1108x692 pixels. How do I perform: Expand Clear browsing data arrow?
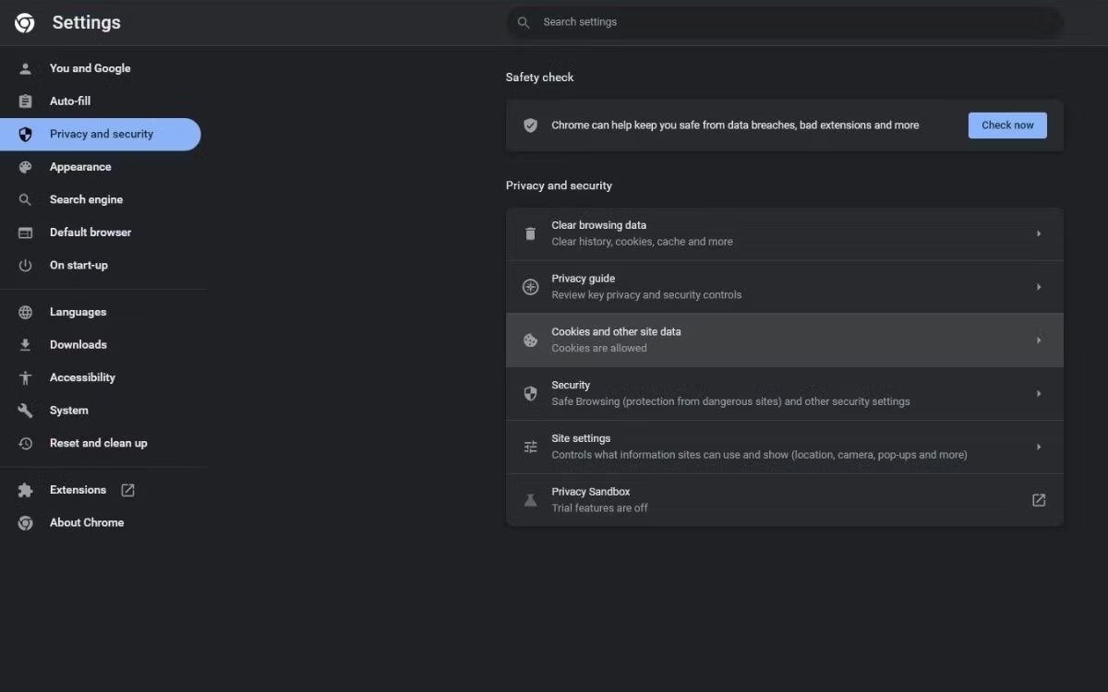tap(1039, 233)
